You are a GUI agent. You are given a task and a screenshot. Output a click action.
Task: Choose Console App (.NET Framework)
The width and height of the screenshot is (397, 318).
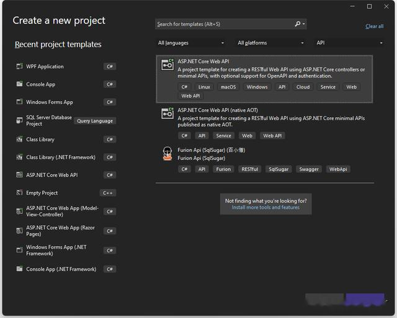click(x=66, y=268)
